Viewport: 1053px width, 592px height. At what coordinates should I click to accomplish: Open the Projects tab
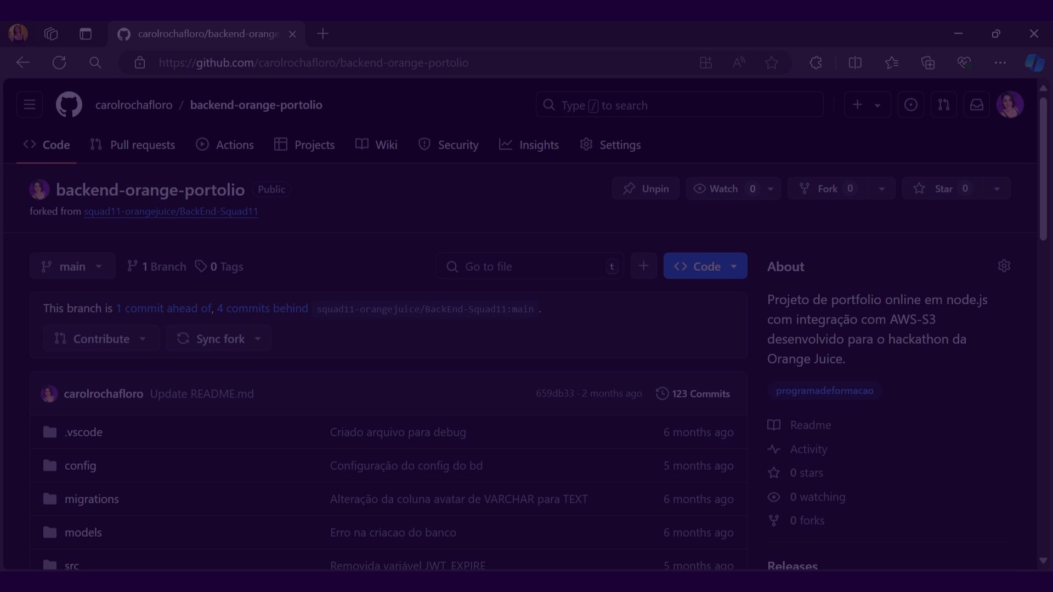[304, 145]
